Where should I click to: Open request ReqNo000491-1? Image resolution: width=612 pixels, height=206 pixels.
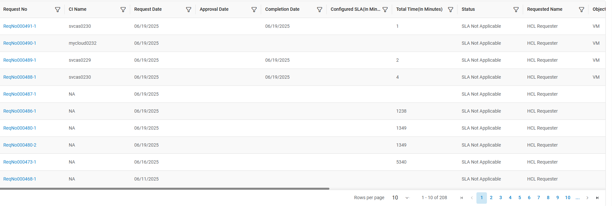click(x=20, y=26)
